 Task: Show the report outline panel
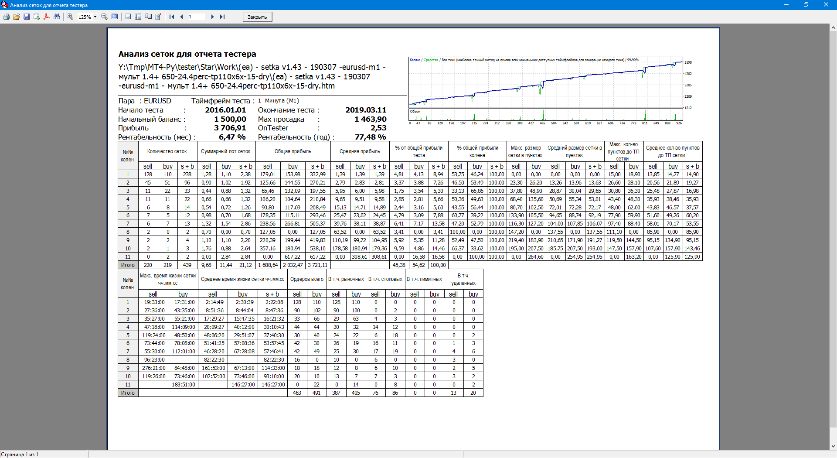click(x=128, y=17)
